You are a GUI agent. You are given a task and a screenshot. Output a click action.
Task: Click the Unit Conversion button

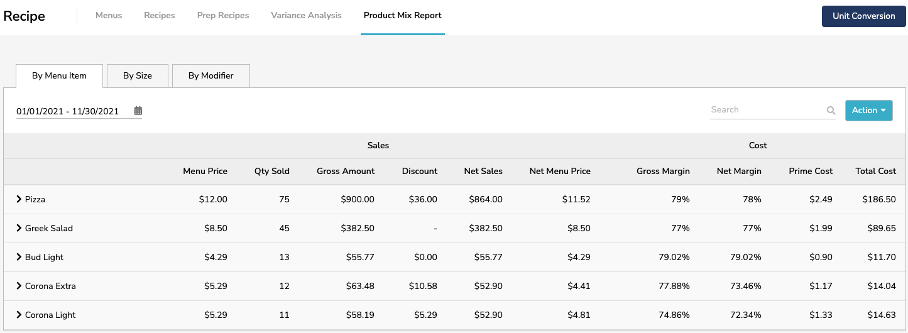tap(864, 16)
